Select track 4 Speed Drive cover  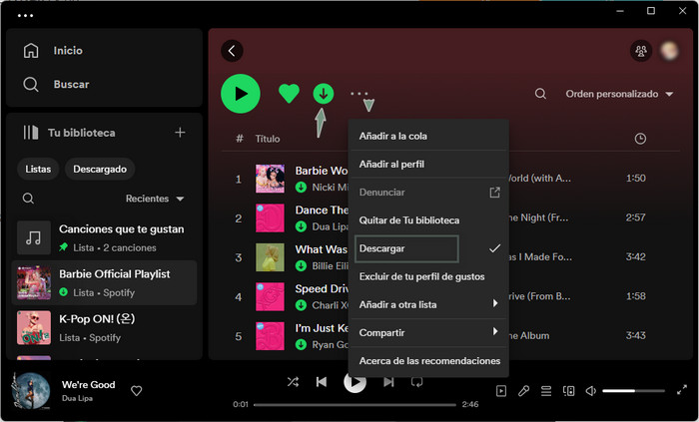tap(270, 296)
